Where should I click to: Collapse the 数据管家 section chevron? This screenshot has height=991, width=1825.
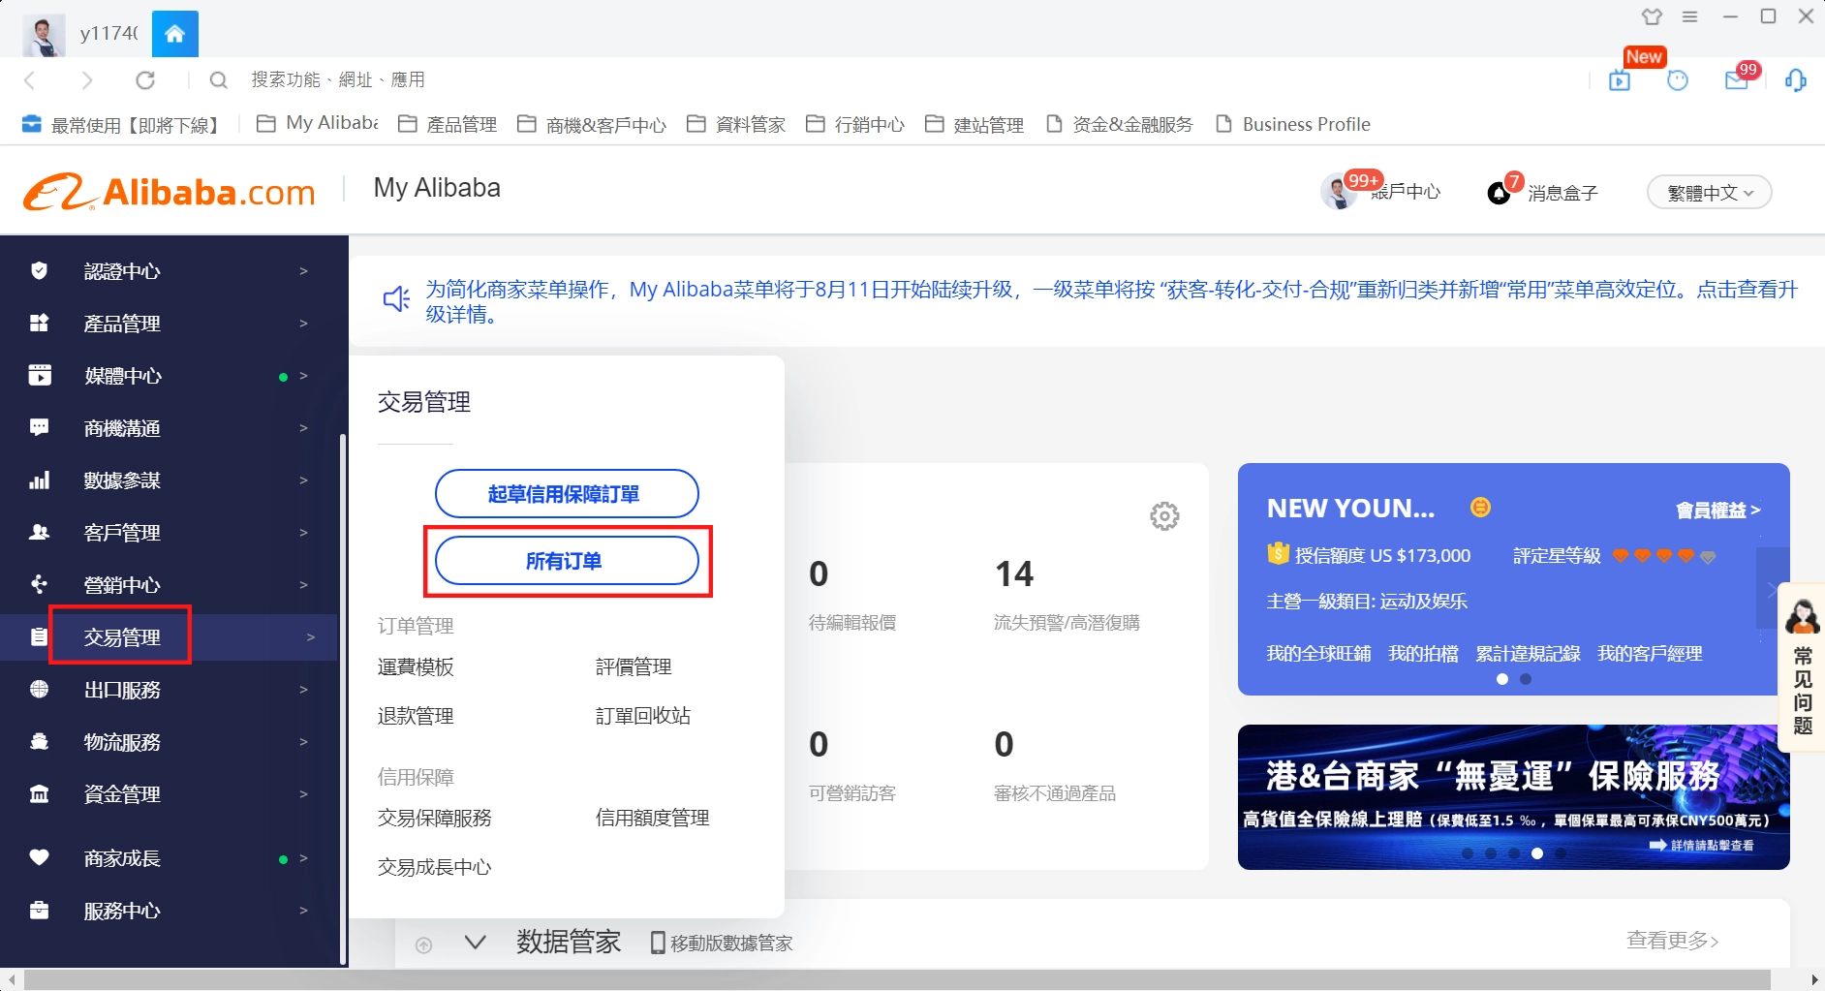click(x=475, y=943)
